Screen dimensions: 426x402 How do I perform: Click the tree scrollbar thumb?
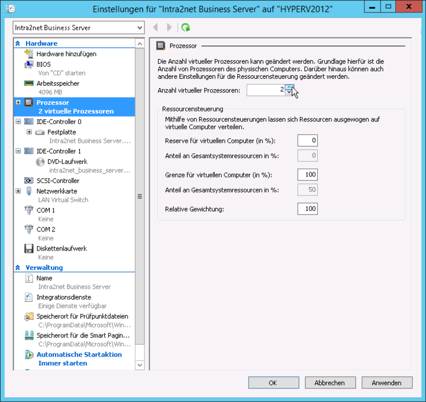(x=140, y=197)
